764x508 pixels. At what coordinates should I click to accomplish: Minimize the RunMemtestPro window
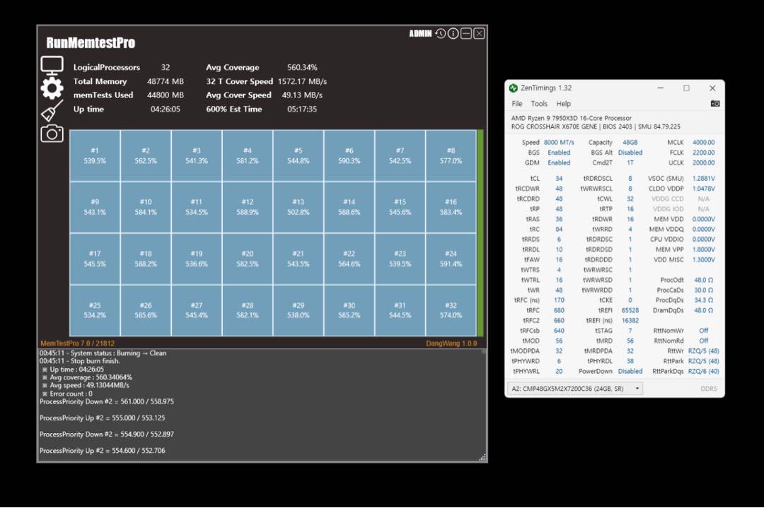(465, 33)
